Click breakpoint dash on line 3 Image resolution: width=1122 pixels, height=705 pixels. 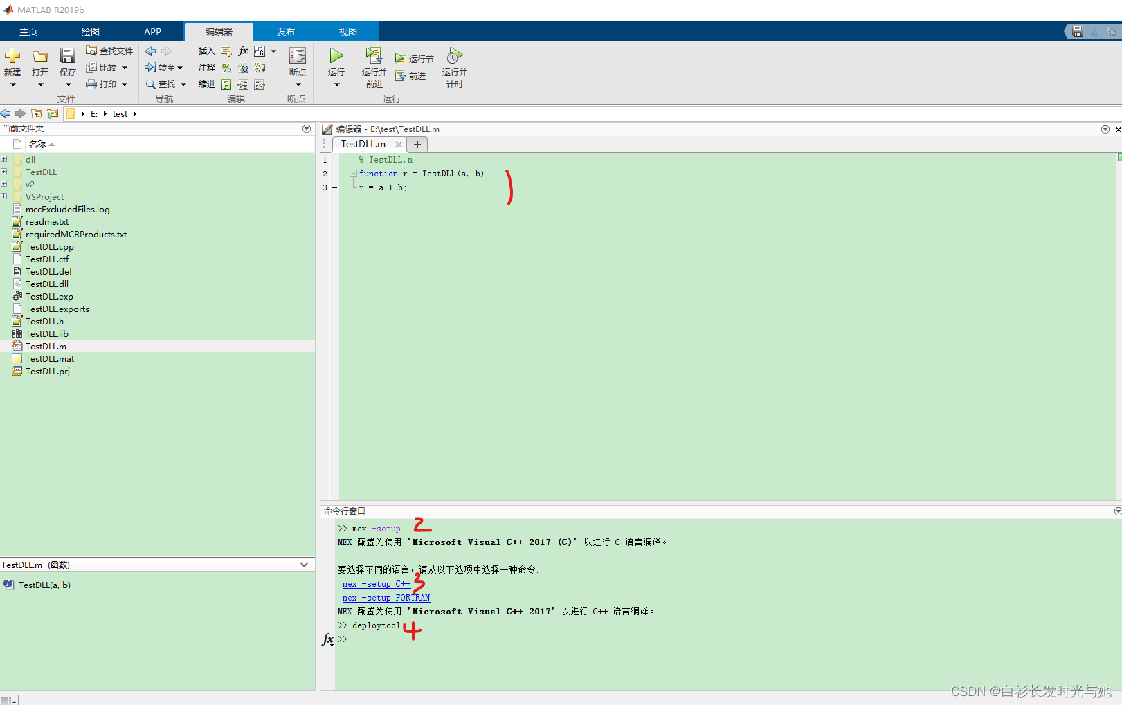pos(335,187)
